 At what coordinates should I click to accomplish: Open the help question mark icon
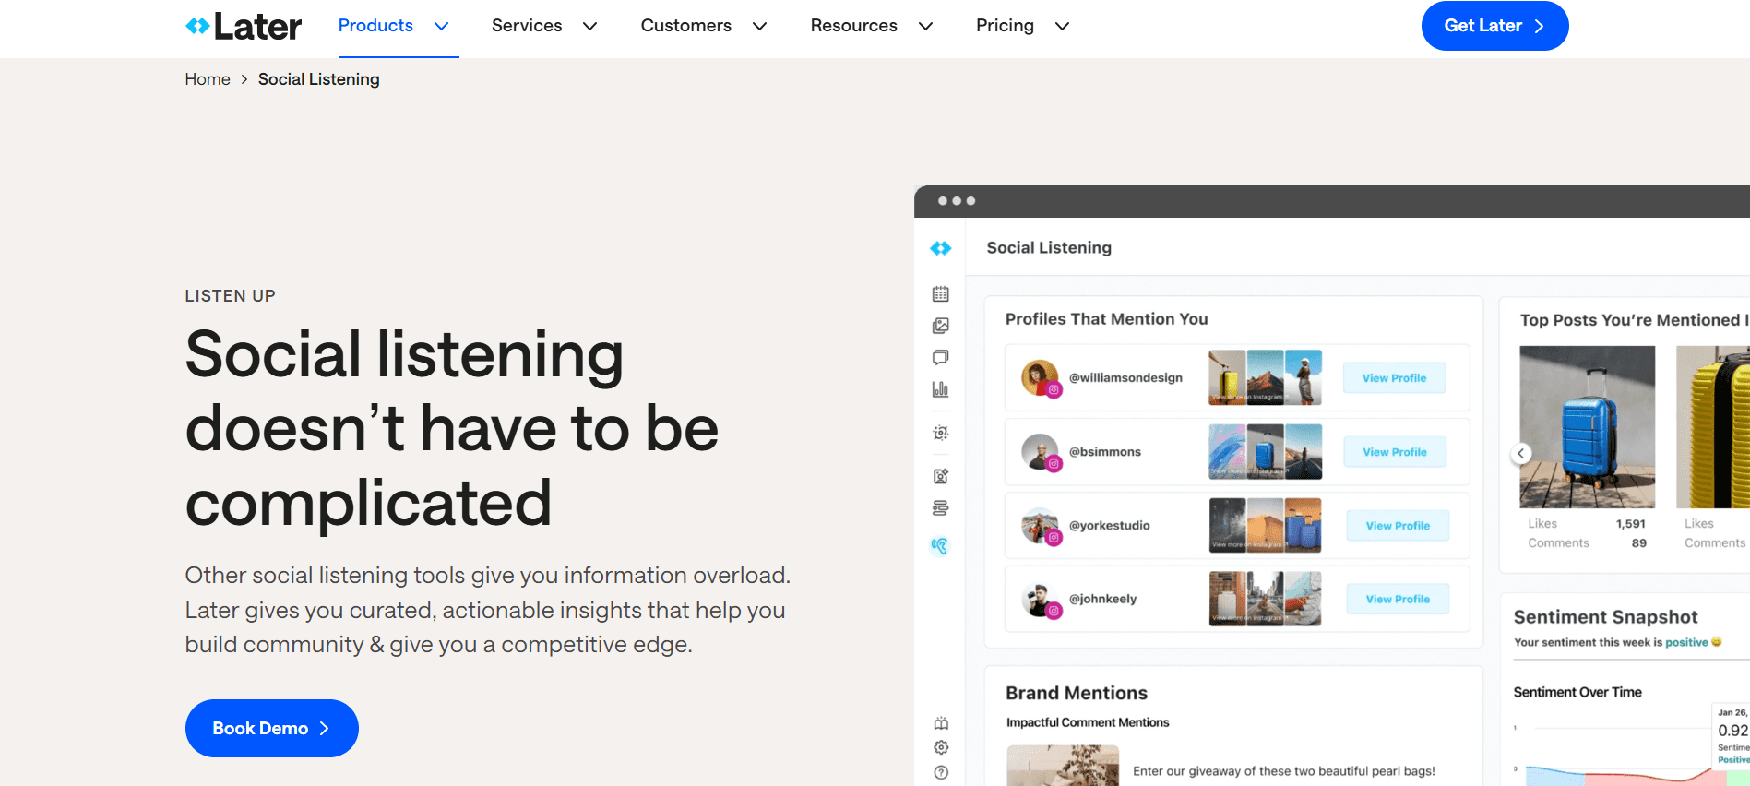click(941, 772)
